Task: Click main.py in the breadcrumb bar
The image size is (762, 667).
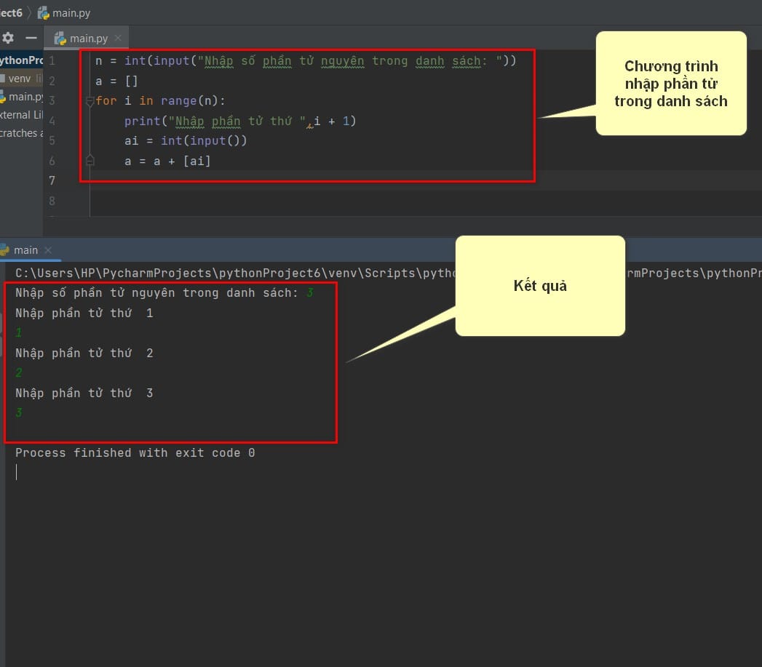Action: click(x=71, y=13)
